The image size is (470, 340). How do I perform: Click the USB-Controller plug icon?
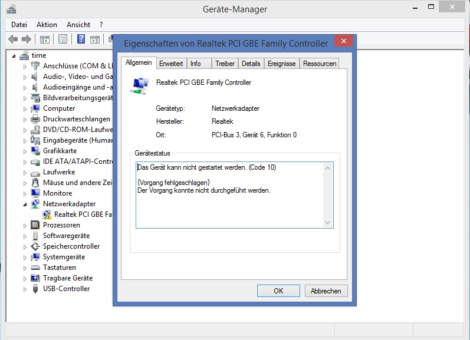coord(35,289)
